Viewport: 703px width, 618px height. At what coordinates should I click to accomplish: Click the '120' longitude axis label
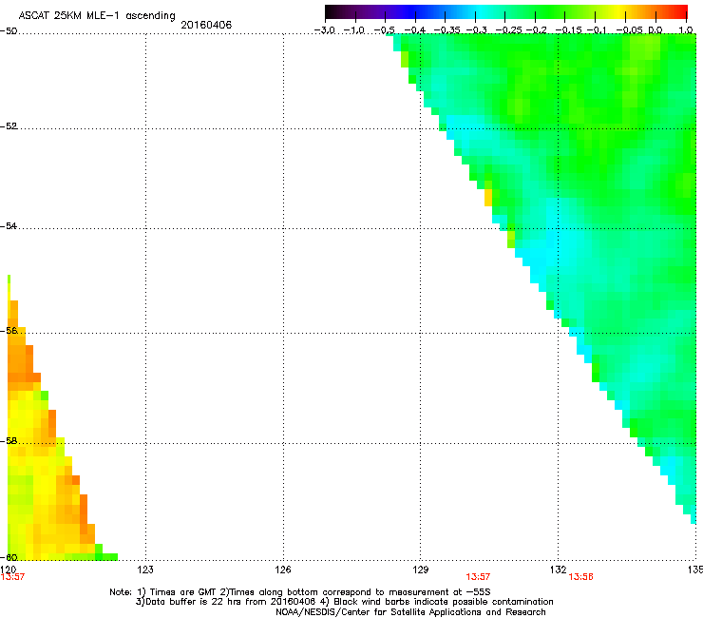tap(9, 570)
